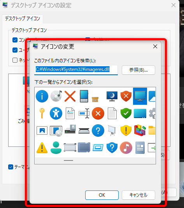Choose the monitor with moon sleep icon
This screenshot has width=184, height=208.
112,96
